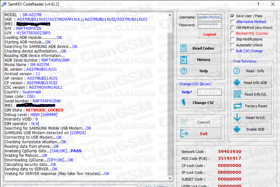The width and height of the screenshot is (280, 187).
Task: Click the Read Codes button label
Action: (203, 48)
